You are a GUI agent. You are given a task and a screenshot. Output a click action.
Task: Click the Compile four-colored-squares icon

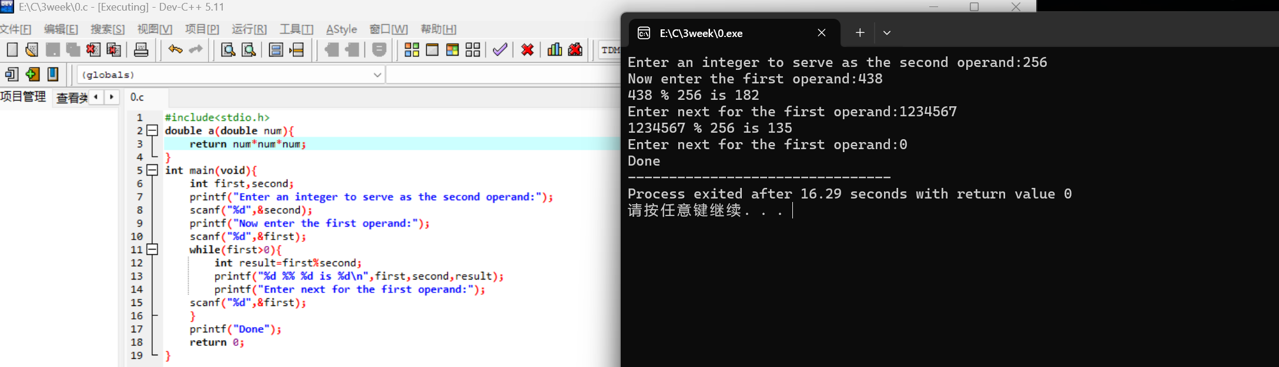412,50
